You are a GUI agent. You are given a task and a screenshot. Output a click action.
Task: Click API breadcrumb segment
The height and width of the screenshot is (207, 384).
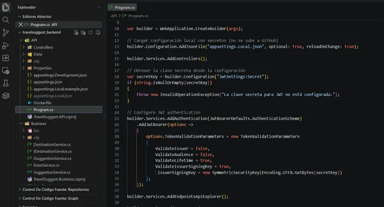pyautogui.click(x=114, y=16)
